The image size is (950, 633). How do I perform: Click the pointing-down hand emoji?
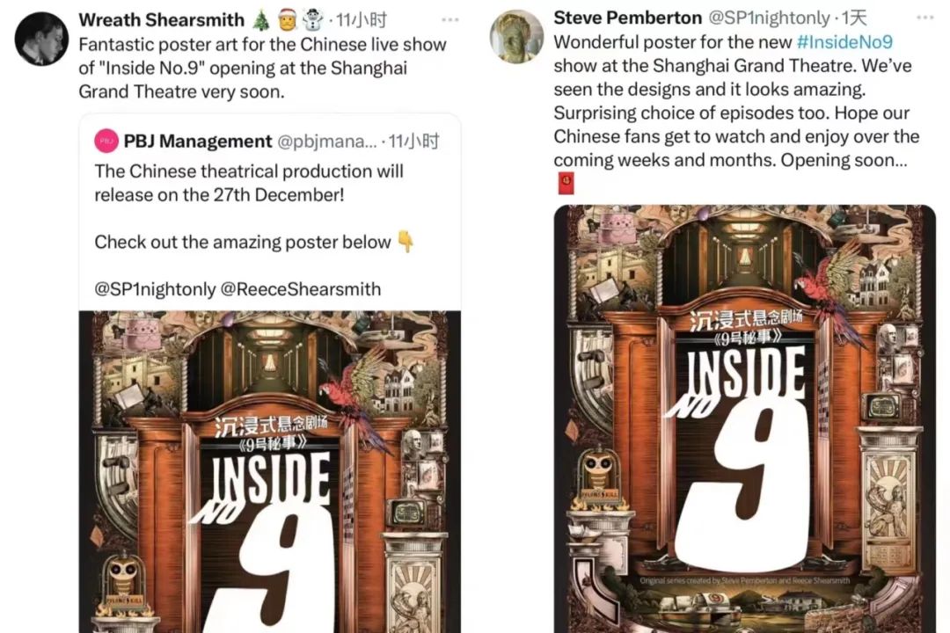(406, 242)
